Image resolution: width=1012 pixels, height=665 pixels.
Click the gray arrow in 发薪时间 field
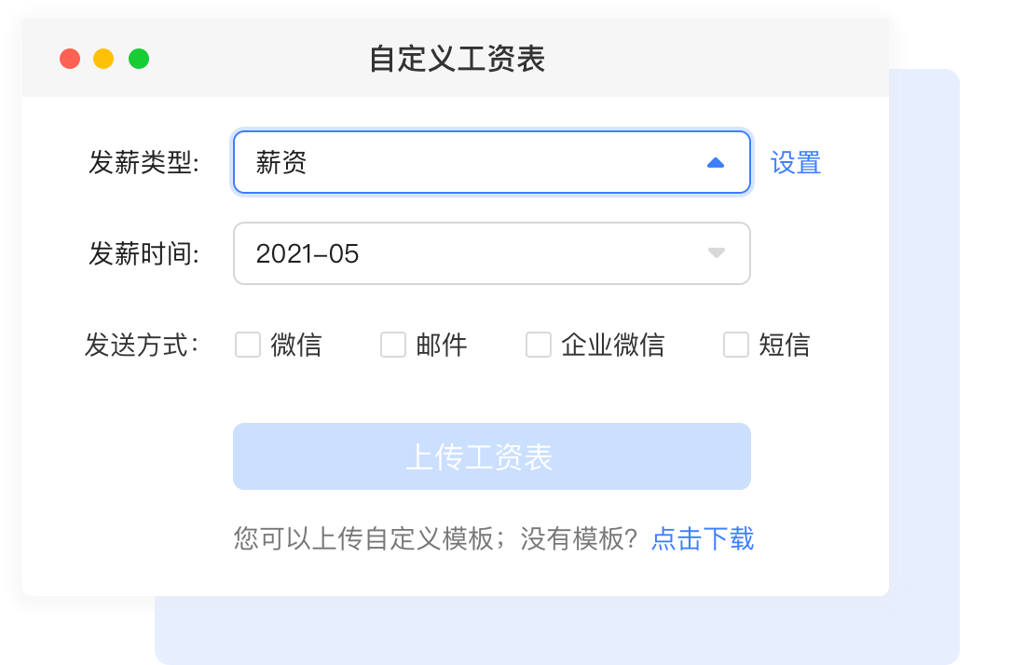point(716,253)
